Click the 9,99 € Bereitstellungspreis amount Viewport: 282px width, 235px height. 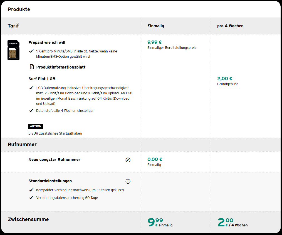pyautogui.click(x=155, y=42)
